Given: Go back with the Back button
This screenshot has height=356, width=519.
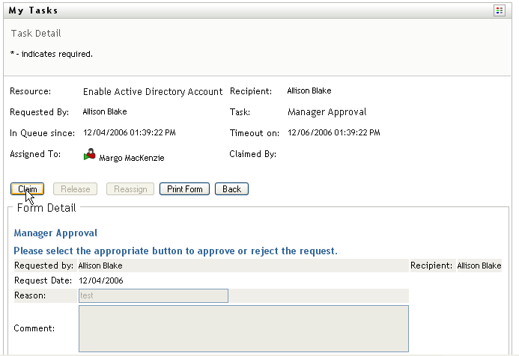Looking at the screenshot, I should [231, 189].
